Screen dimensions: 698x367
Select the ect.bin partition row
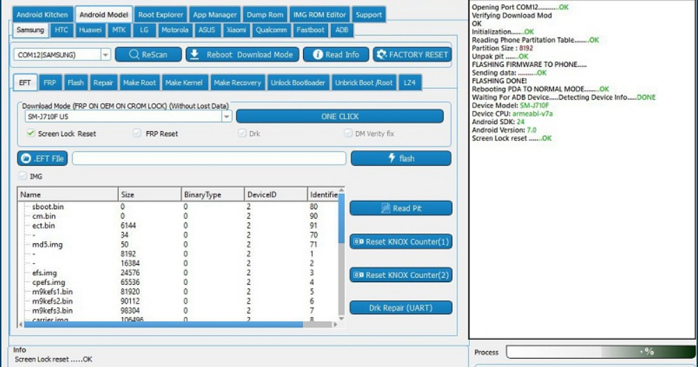[178, 225]
